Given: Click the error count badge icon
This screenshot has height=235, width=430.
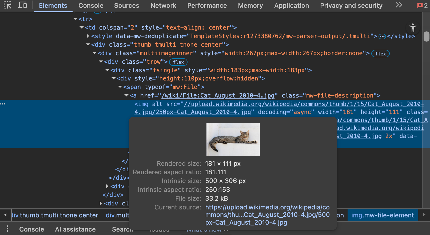Looking at the screenshot, I should (422, 5).
